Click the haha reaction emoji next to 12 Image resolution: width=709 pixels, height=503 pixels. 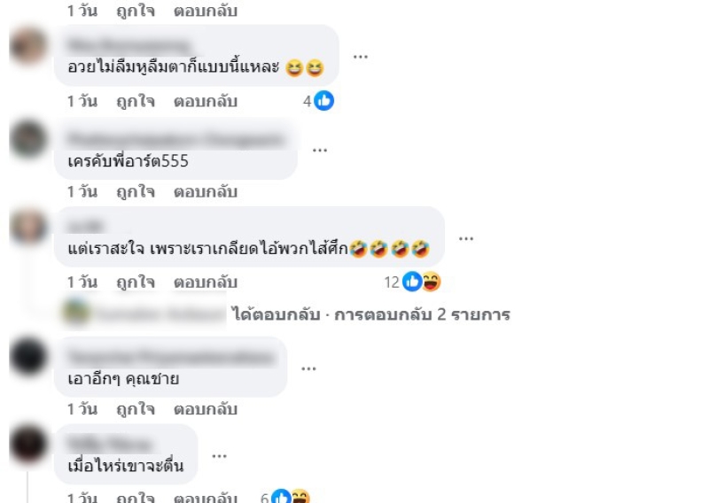432,282
